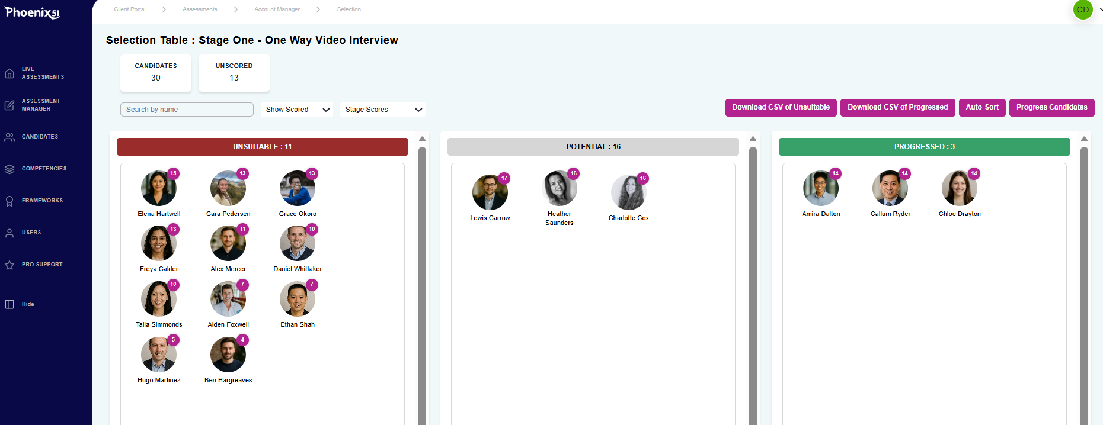Select Elena Hartwell's candidate photo
This screenshot has width=1103, height=425.
point(159,188)
